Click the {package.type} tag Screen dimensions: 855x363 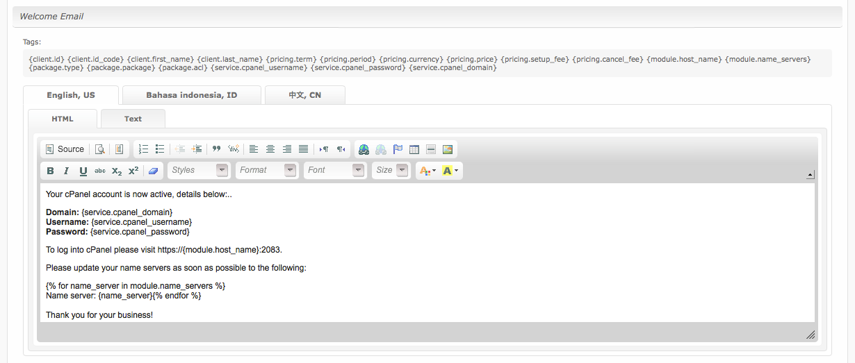pos(56,67)
